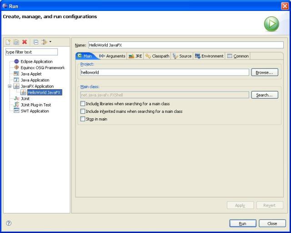Switch to the Common tab
The width and height of the screenshot is (291, 233).
(238, 56)
